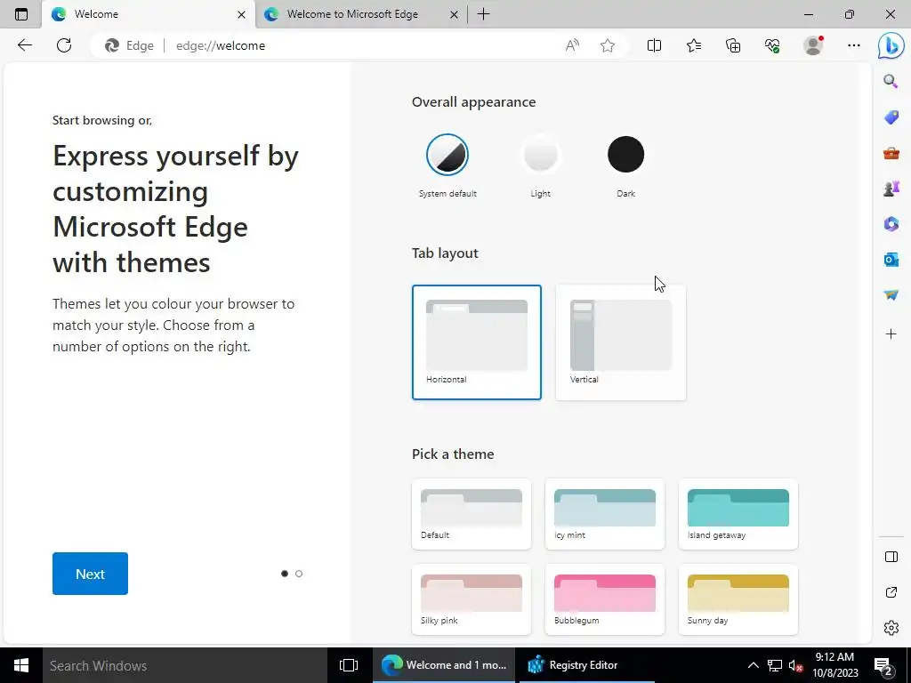911x683 pixels.
Task: Choose Horizontal tab layout
Action: coord(477,342)
